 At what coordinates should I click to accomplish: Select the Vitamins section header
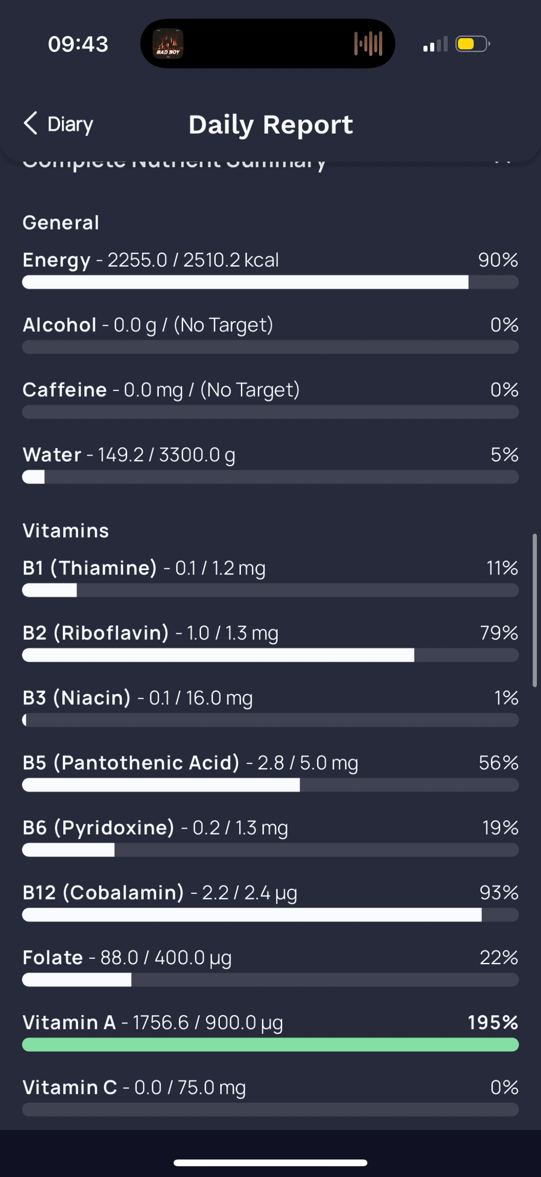coord(66,531)
